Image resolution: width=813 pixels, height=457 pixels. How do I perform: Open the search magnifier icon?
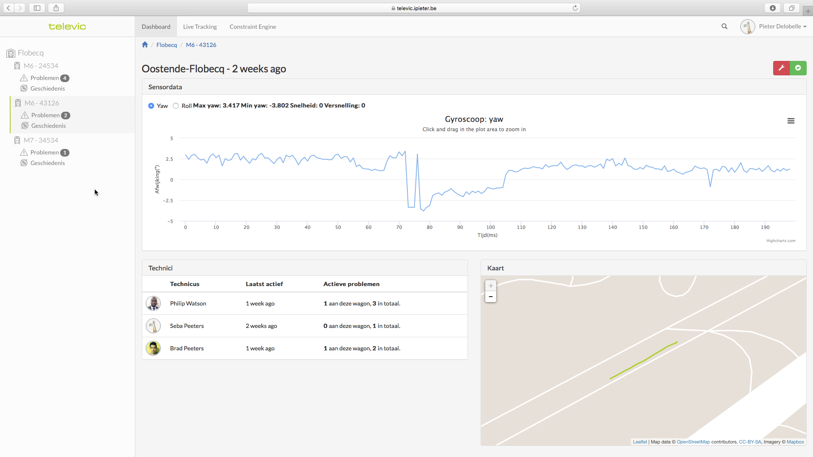(x=725, y=26)
